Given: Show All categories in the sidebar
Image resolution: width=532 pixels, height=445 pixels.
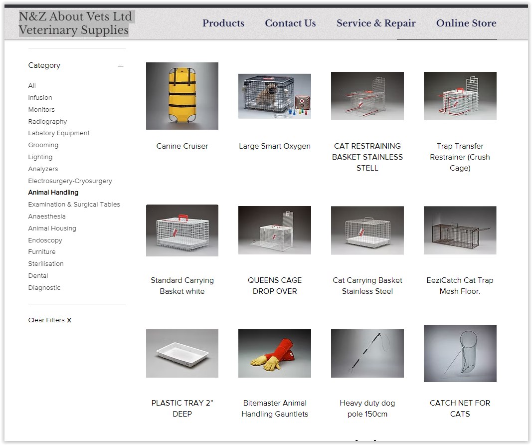Looking at the screenshot, I should click(x=32, y=86).
